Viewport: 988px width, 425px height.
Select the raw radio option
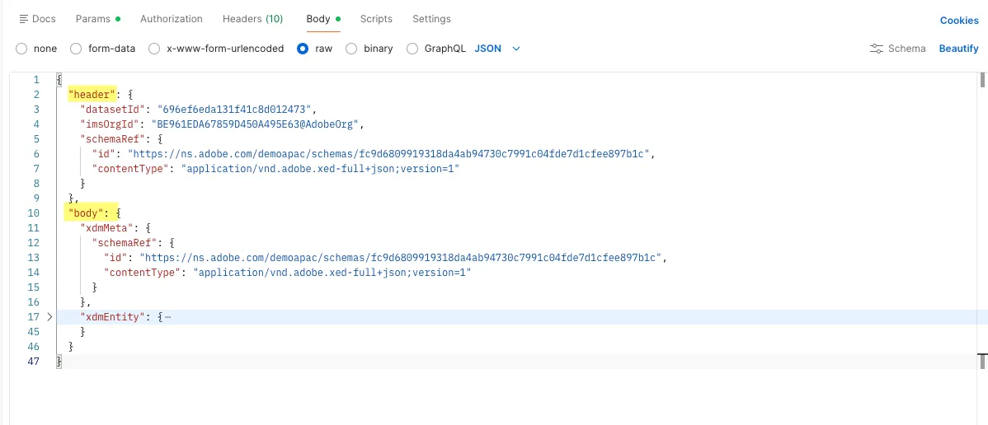[x=303, y=49]
